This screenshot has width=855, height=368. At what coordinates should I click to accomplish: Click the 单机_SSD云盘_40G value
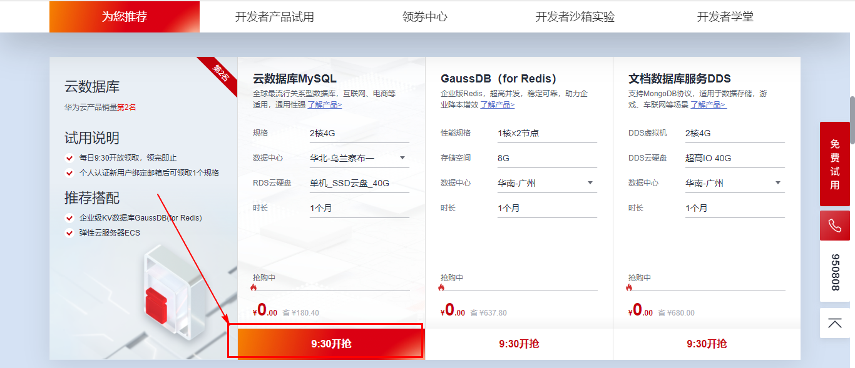(349, 183)
